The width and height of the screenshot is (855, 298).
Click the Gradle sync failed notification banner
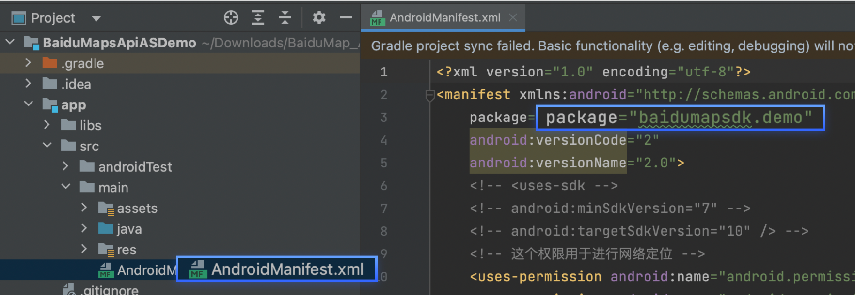606,46
